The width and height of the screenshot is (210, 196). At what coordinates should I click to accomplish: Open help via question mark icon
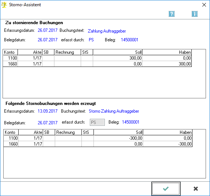tap(172, 14)
